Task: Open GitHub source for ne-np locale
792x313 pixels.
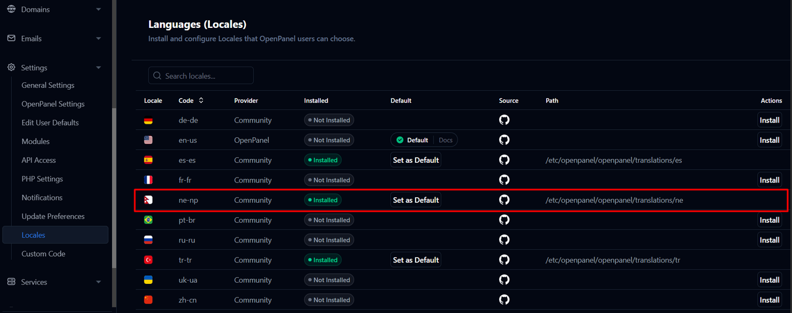Action: pyautogui.click(x=504, y=200)
